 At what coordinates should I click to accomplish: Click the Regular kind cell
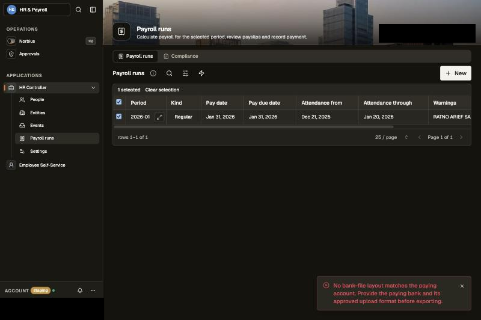pyautogui.click(x=183, y=117)
